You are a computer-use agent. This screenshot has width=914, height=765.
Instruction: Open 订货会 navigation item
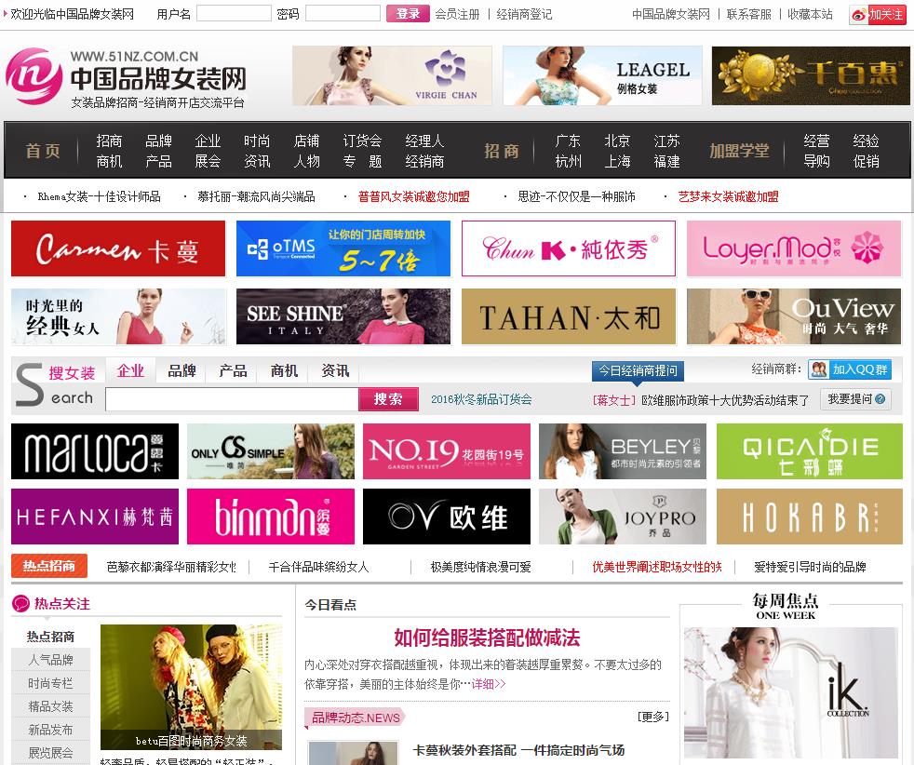click(362, 141)
